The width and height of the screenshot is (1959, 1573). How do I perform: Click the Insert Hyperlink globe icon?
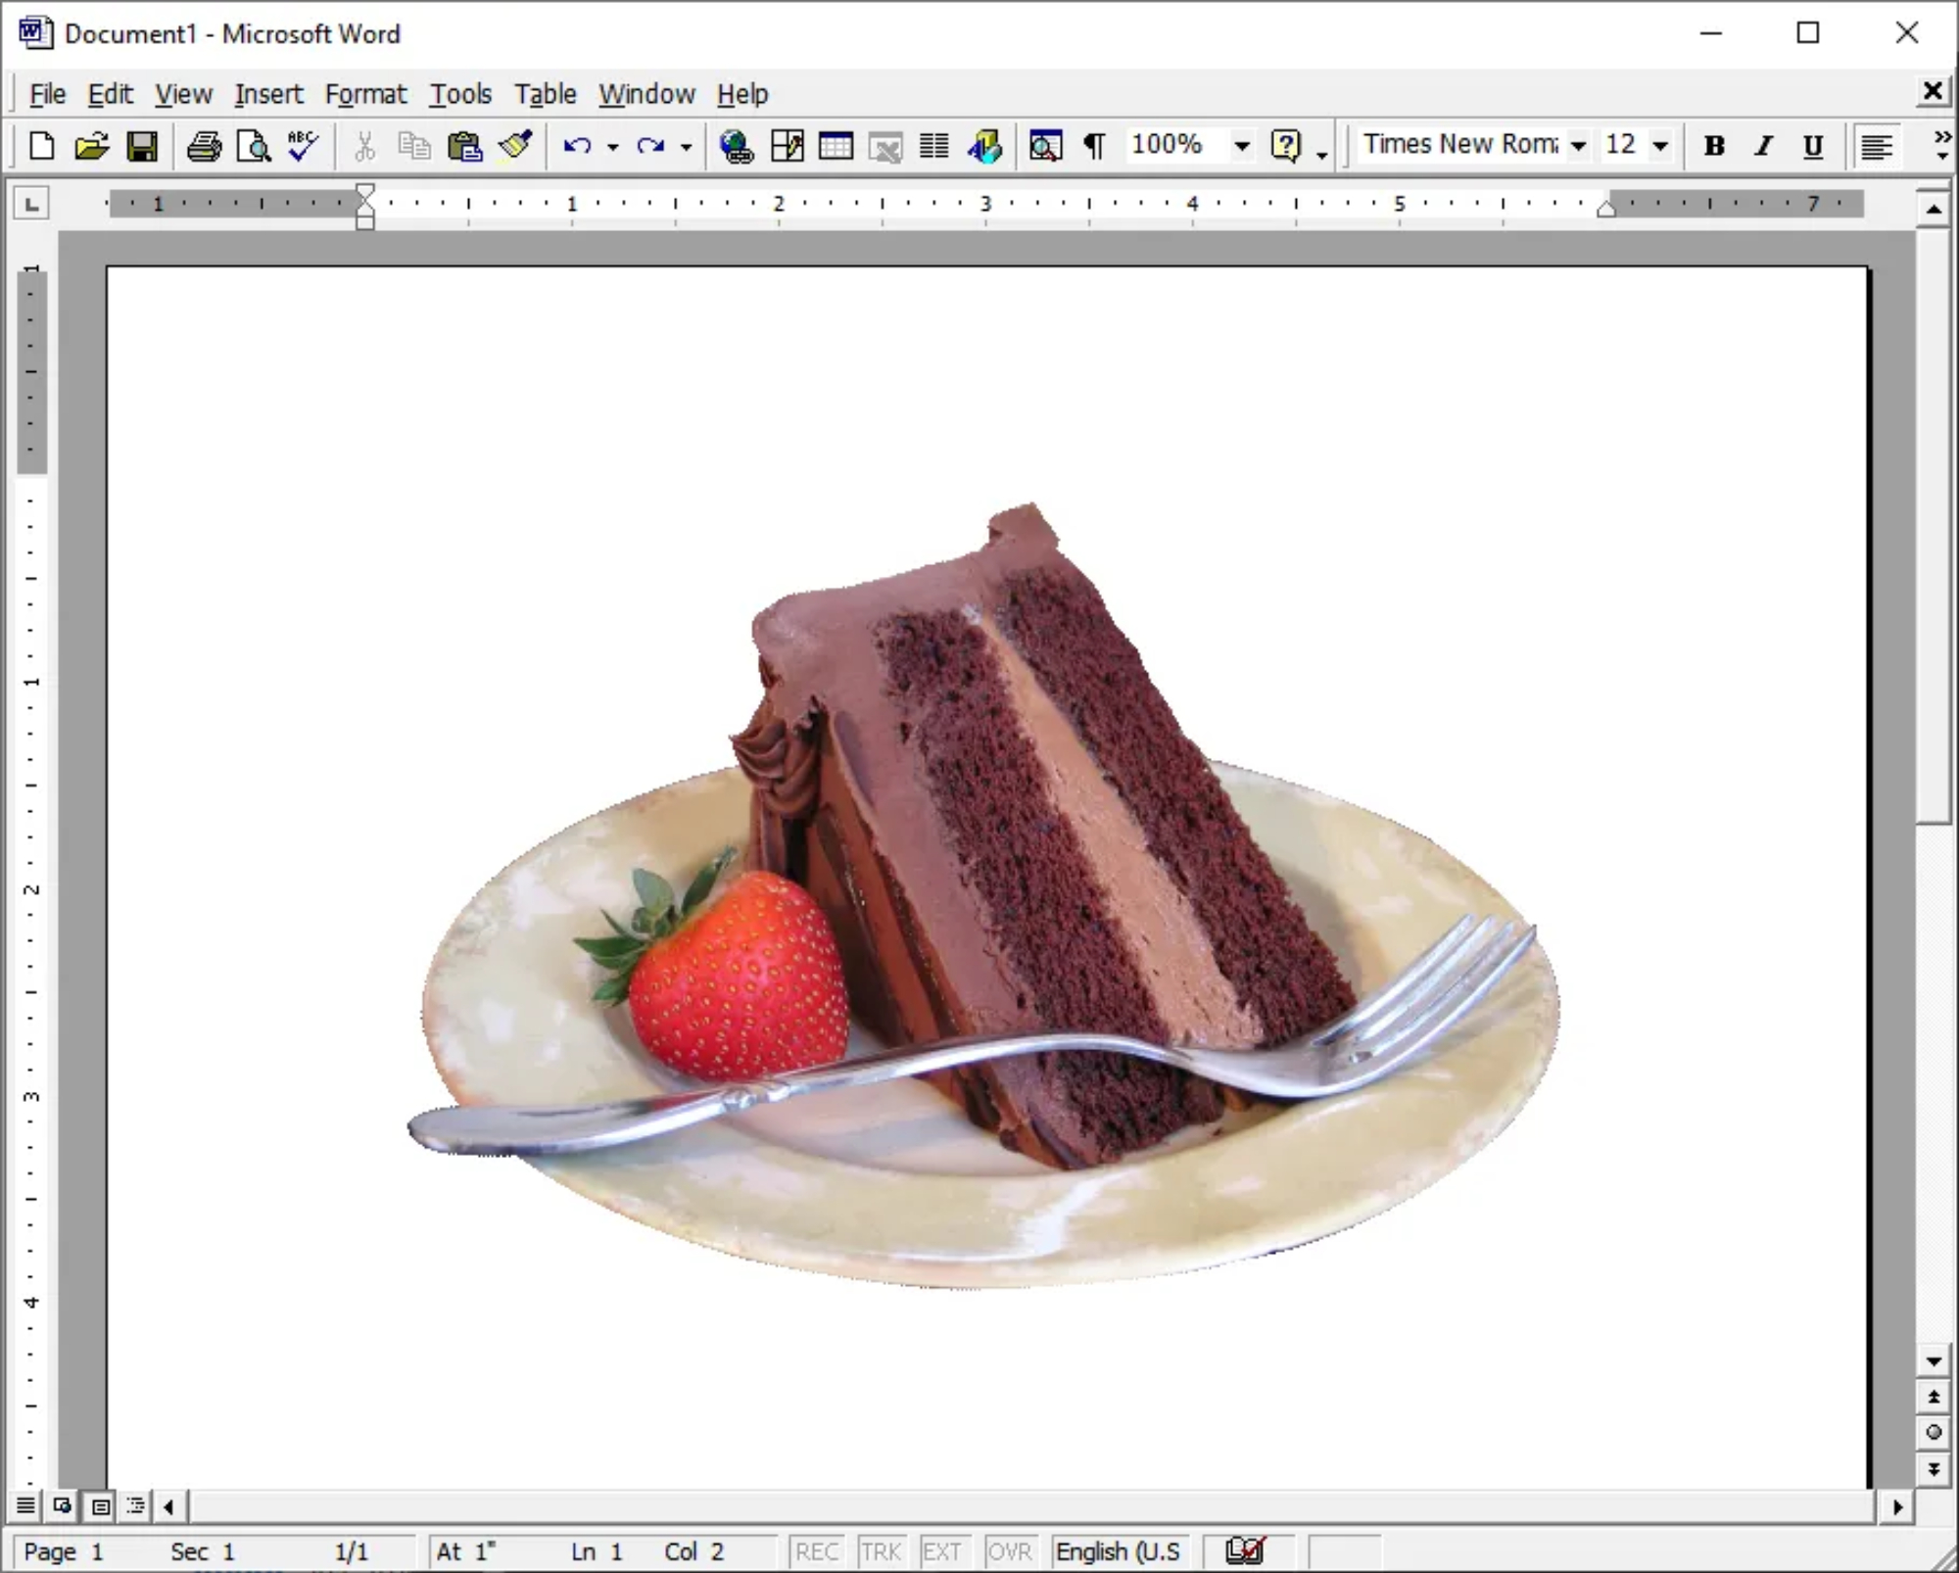click(x=736, y=147)
